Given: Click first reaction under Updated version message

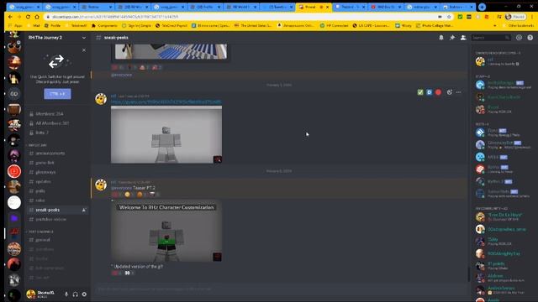Looking at the screenshot, I should click(x=117, y=273).
